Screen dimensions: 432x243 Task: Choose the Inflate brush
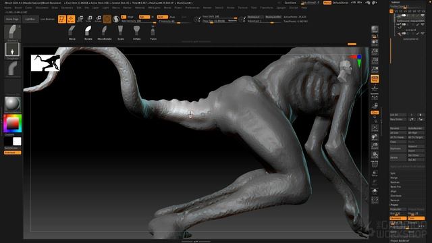(136, 33)
